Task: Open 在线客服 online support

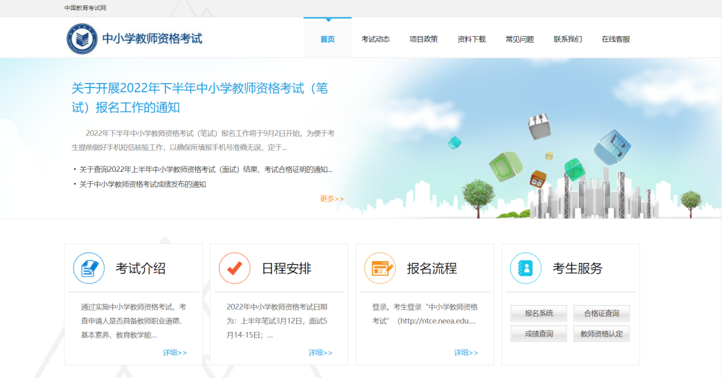Action: click(616, 39)
